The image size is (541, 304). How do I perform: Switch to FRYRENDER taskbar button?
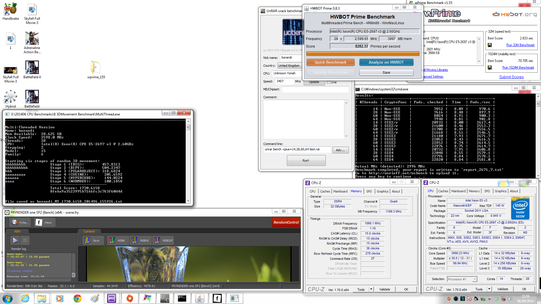[217, 298]
